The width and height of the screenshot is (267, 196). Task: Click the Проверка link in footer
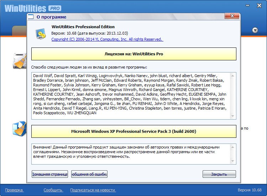tap(14, 190)
